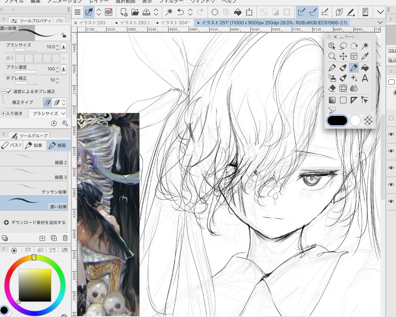Screen dimensions: 396x317
Task: Select the Airbrush spray tool
Action: pos(332,78)
